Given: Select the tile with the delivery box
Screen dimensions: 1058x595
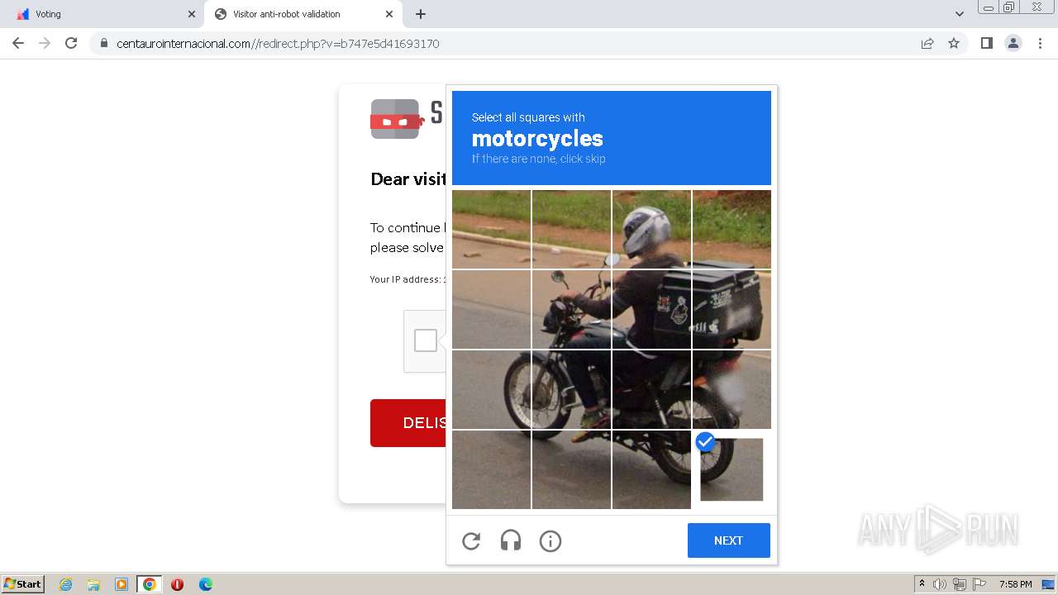Looking at the screenshot, I should click(x=732, y=309).
